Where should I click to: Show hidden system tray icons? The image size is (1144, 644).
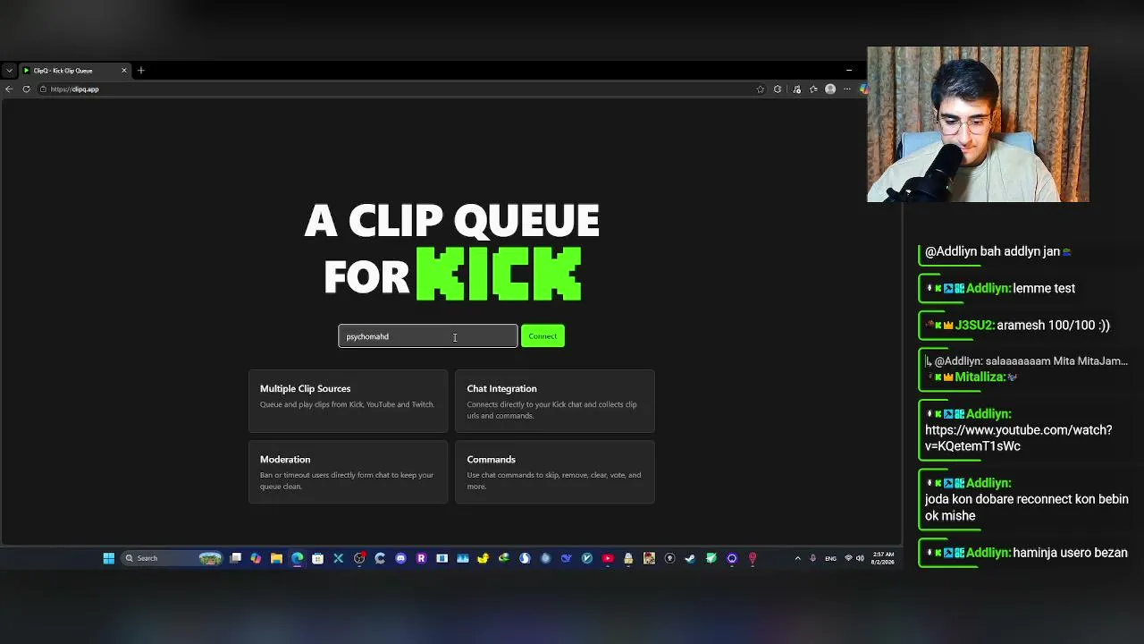(x=797, y=558)
